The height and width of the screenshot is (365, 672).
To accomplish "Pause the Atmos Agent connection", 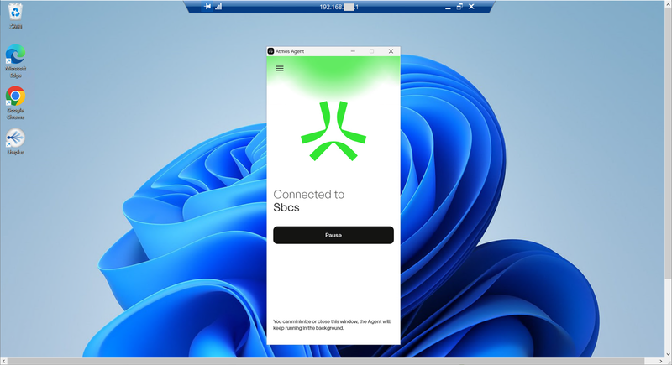I will pyautogui.click(x=333, y=235).
